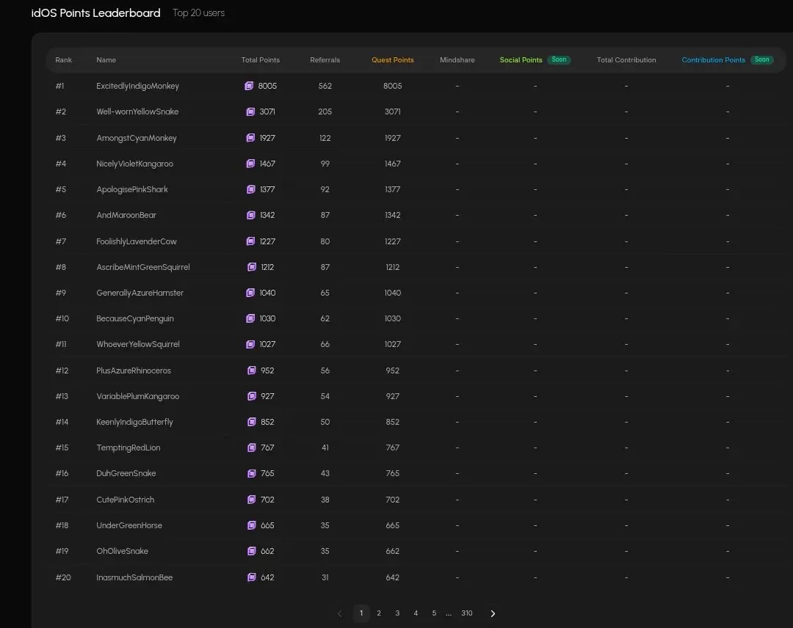The image size is (793, 628).
Task: Go to previous page with left chevron
Action: 340,613
